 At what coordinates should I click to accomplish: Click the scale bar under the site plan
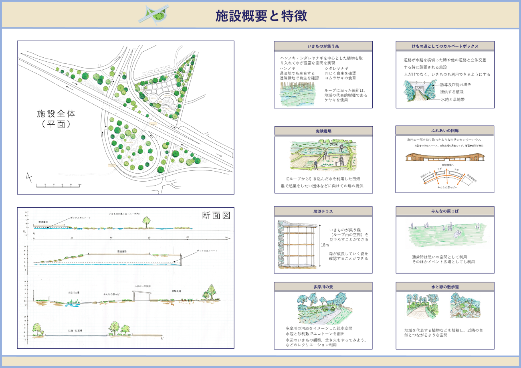pos(59,185)
